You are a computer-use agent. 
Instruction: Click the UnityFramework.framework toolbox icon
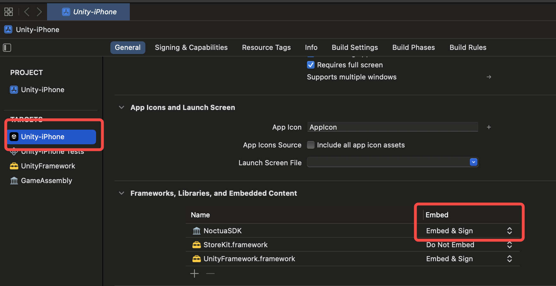pyautogui.click(x=197, y=259)
